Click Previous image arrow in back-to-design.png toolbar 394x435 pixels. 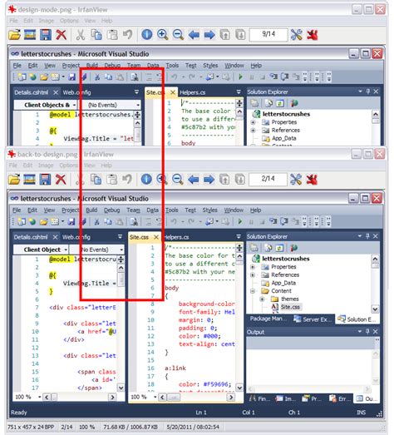click(193, 180)
